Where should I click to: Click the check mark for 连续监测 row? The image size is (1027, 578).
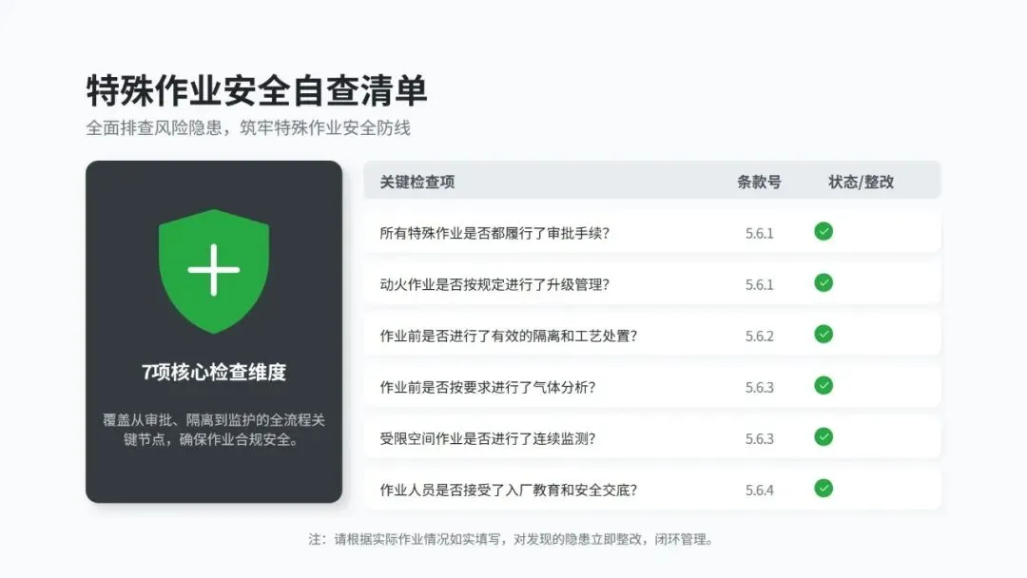point(824,436)
